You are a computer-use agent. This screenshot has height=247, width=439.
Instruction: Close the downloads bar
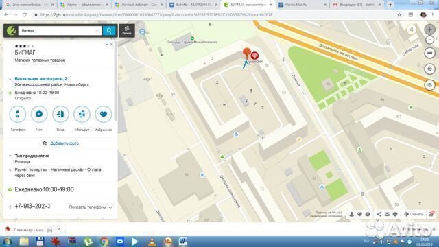434,229
